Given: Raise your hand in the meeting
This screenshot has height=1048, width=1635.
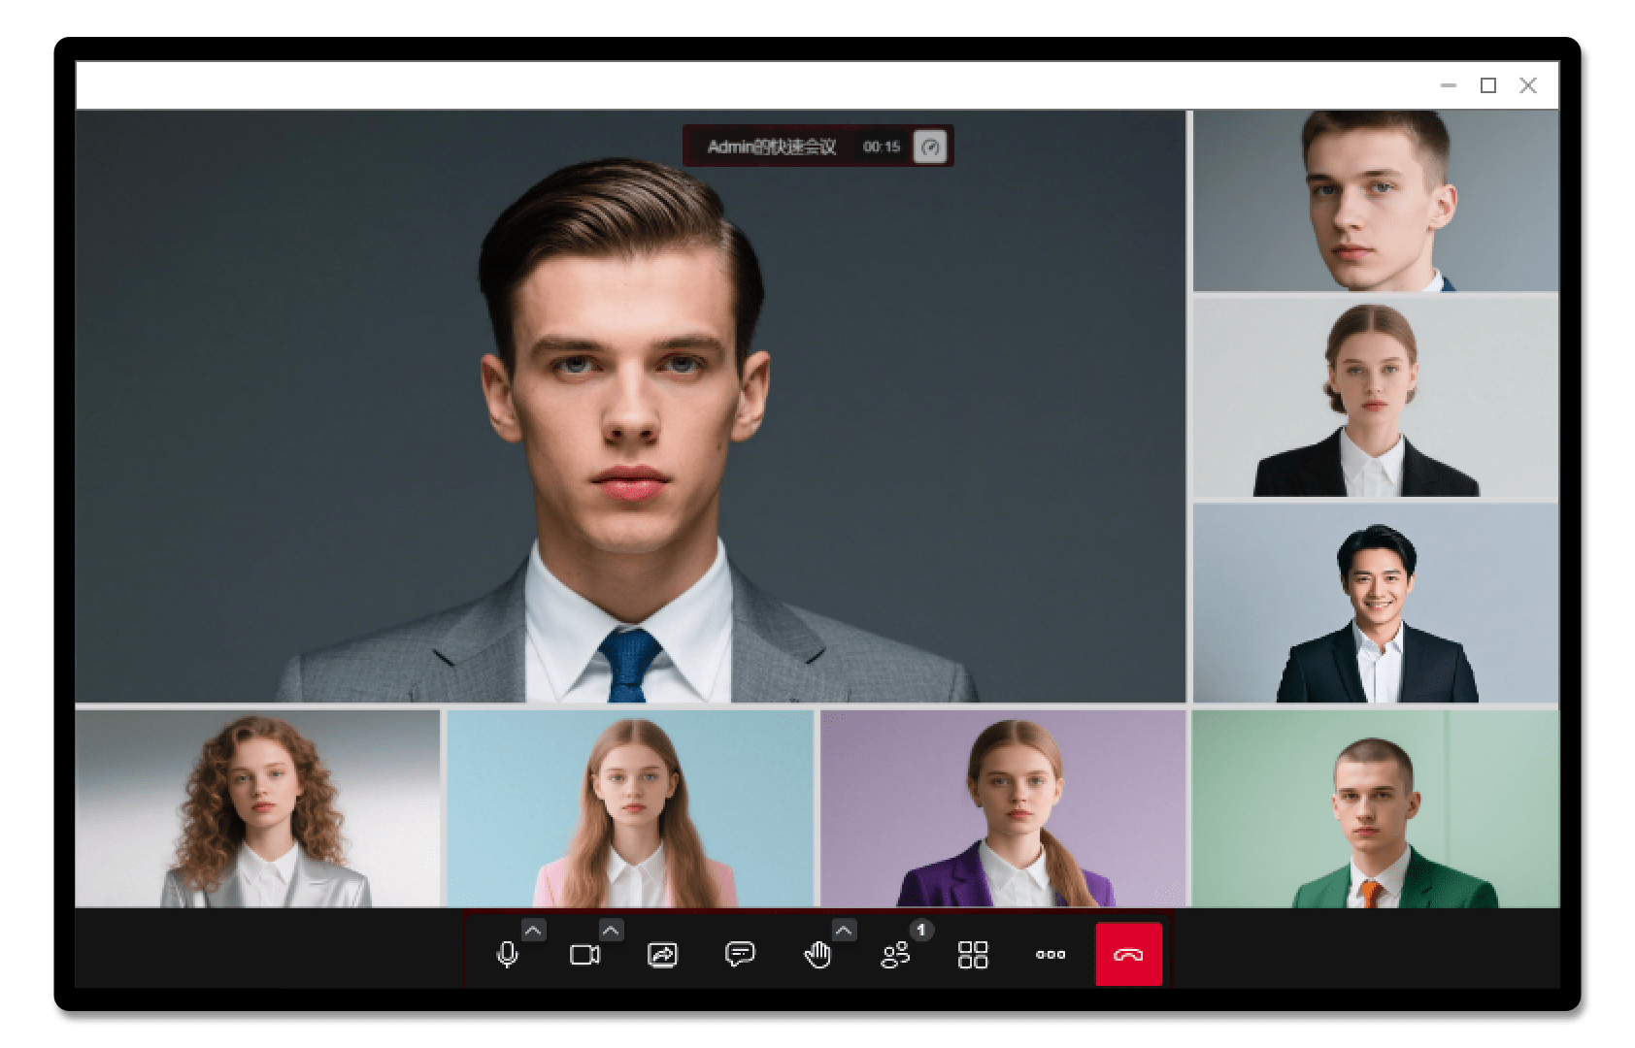Looking at the screenshot, I should pos(817,955).
